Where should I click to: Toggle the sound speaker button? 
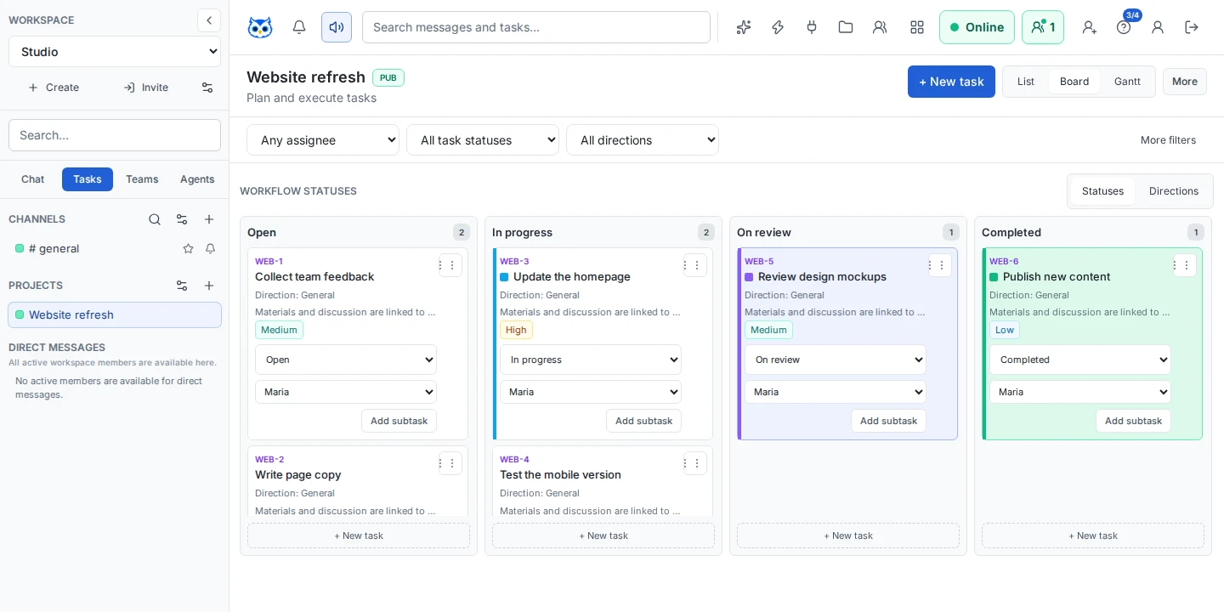(337, 27)
